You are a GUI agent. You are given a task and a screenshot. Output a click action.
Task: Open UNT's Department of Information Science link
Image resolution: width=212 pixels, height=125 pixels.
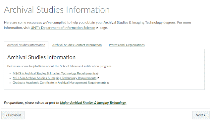63,28
